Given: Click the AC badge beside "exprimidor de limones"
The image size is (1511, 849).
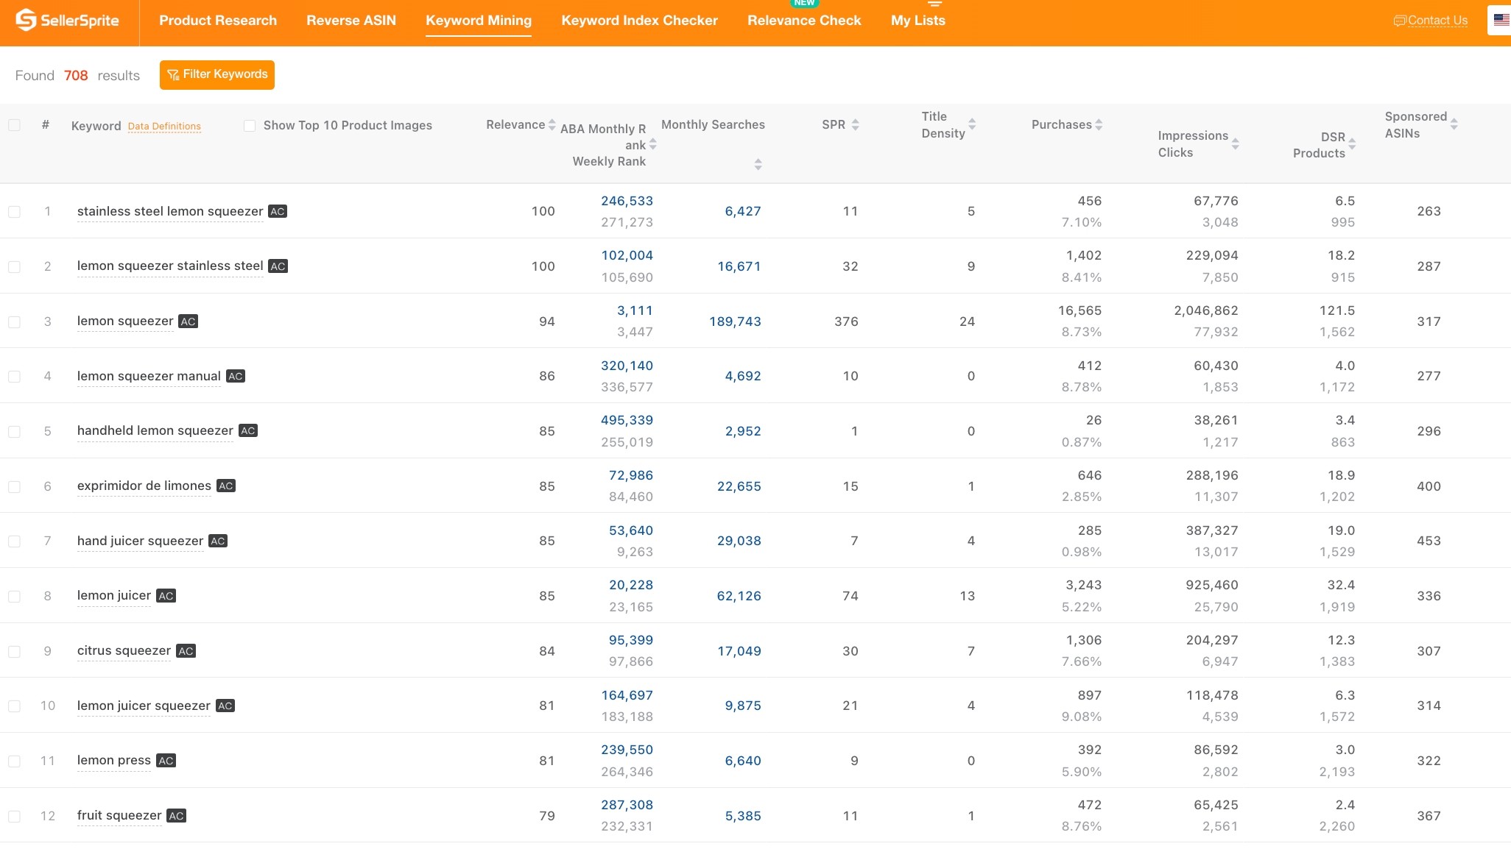Looking at the screenshot, I should 225,486.
